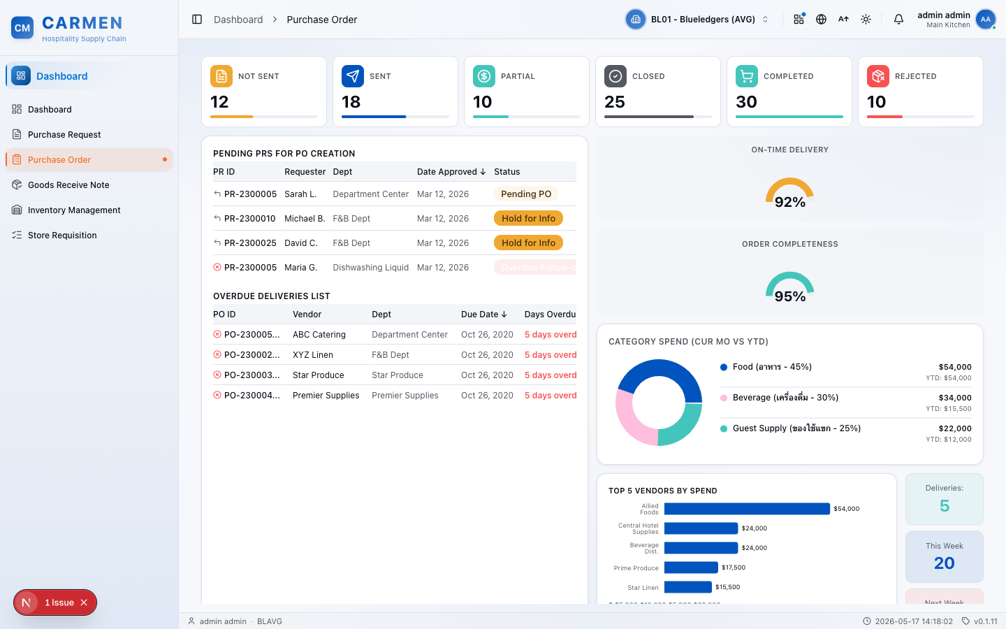The height and width of the screenshot is (629, 1006).
Task: Dismiss the 1 Issue badge x
Action: tap(84, 602)
